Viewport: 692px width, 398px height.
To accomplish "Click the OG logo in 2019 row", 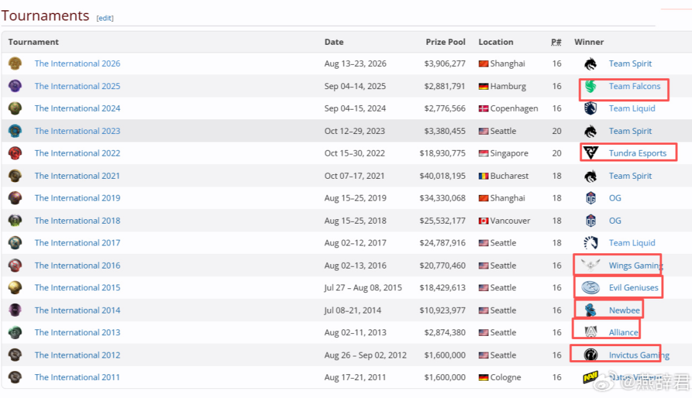I will click(x=591, y=198).
